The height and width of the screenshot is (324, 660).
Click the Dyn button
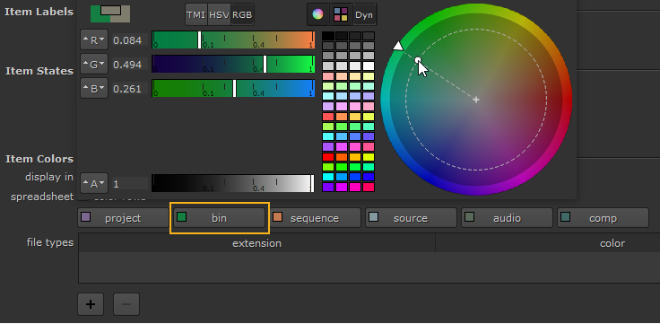(364, 14)
